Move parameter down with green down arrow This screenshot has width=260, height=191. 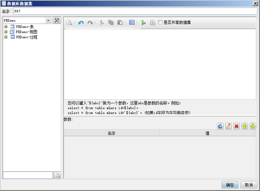pos(253,126)
